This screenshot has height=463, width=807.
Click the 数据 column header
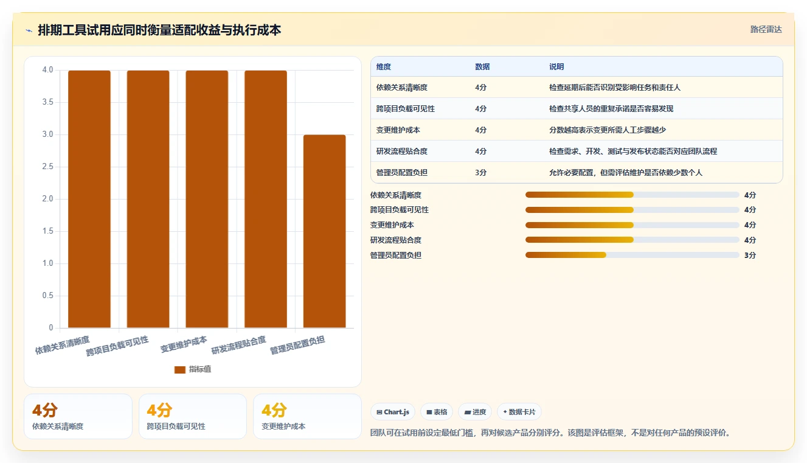point(482,67)
